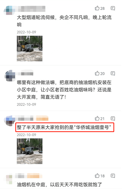Image resolution: width=122 pixels, height=189 pixels.
Task: Open third commenter's blurred avatar
Action: tap(9, 120)
